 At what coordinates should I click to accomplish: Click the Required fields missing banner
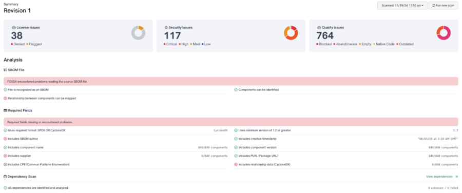click(230, 122)
